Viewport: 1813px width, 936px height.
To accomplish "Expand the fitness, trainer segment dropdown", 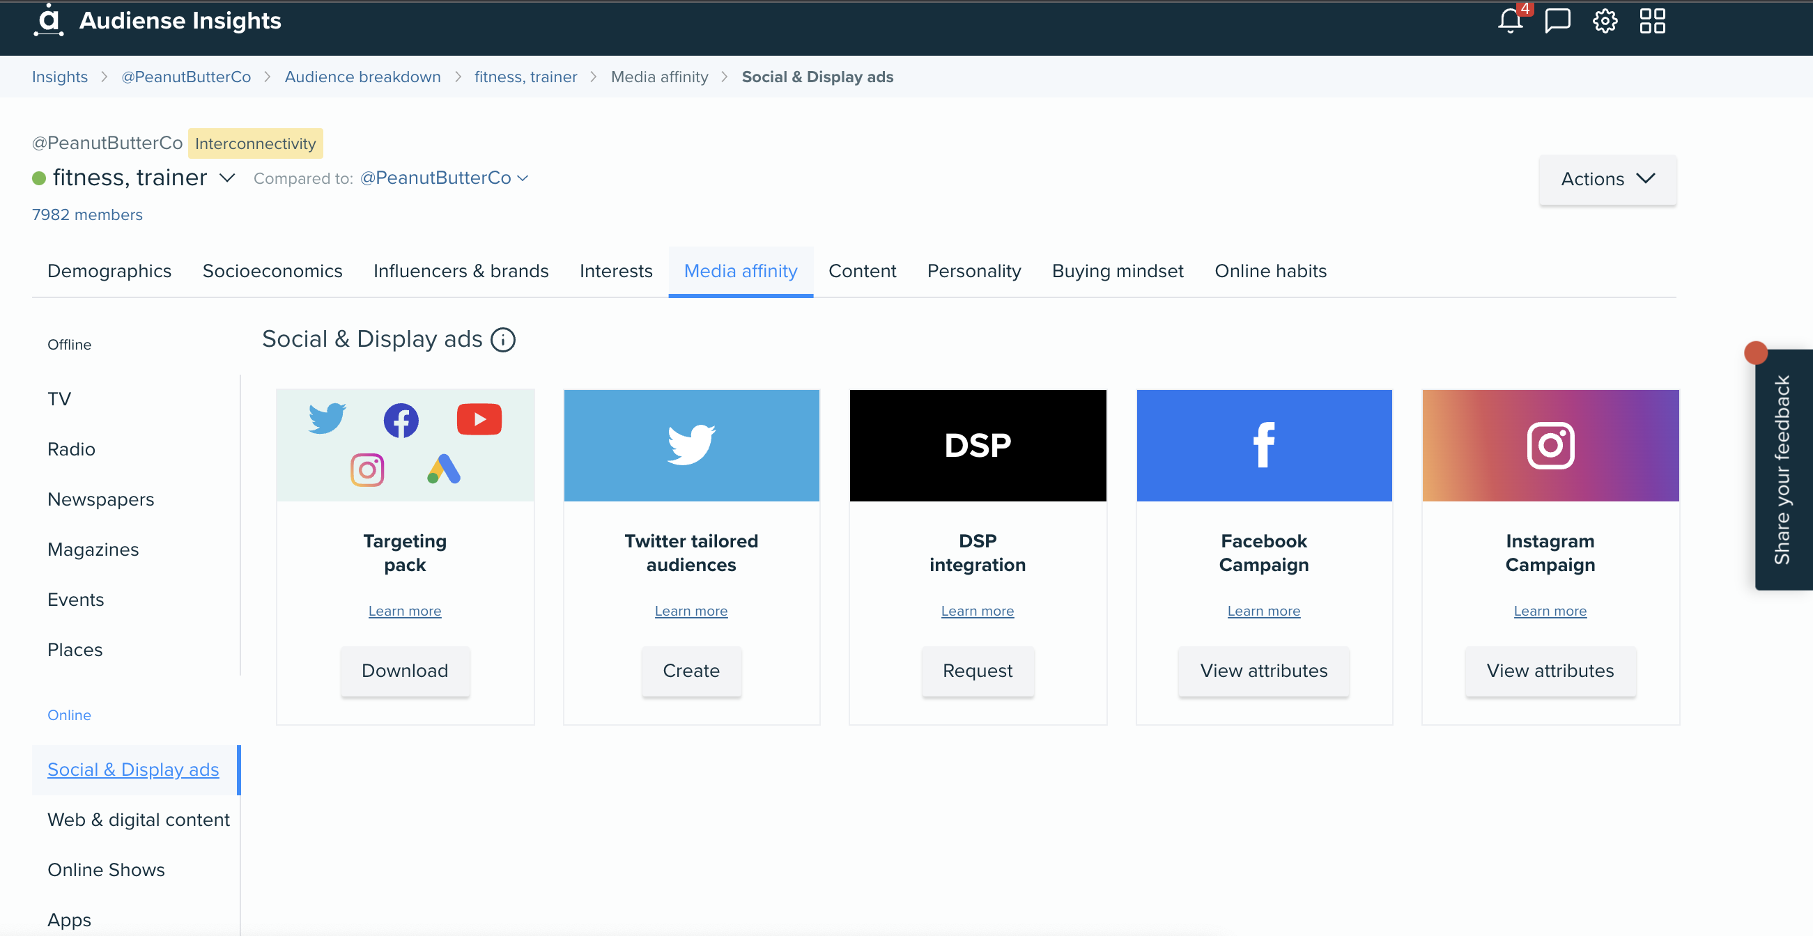I will pyautogui.click(x=226, y=178).
